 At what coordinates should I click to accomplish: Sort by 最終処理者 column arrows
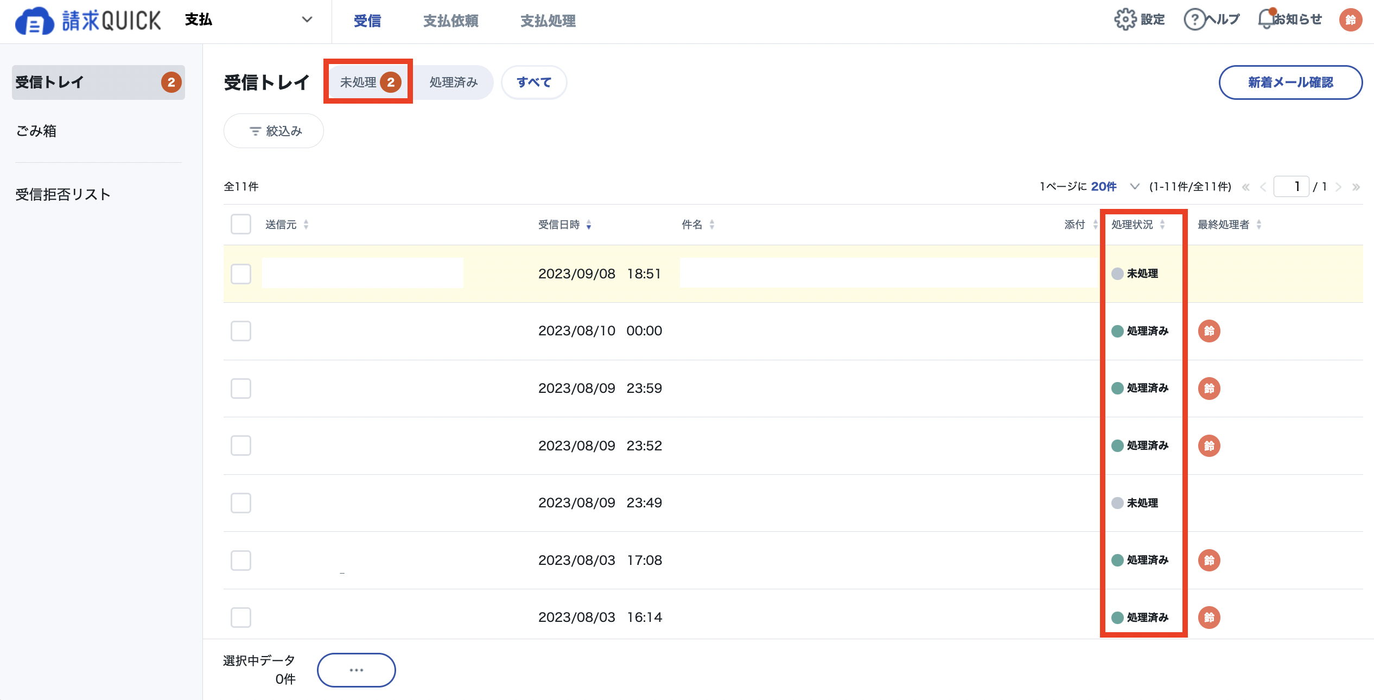pos(1259,225)
